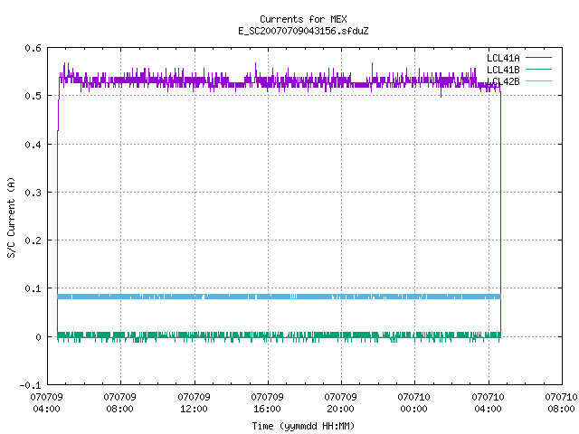Viewport: 579px width, 434px height.
Task: Click the 0.1 y-axis tick label
Action: coord(33,288)
